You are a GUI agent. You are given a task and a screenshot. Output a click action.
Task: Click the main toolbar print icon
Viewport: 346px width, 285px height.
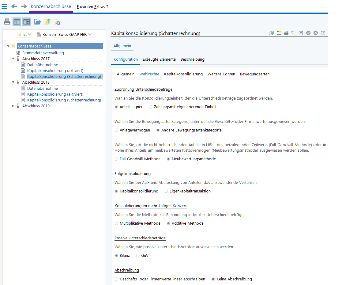[x=7, y=22]
